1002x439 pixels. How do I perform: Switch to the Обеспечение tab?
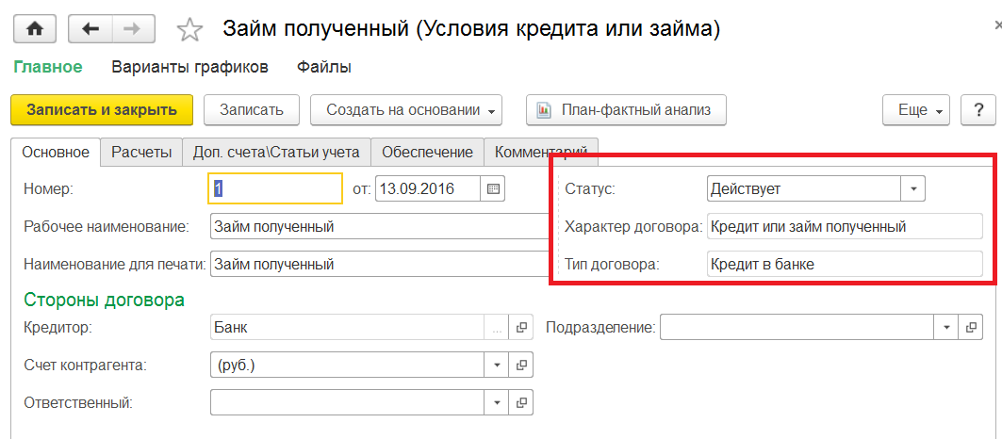428,153
